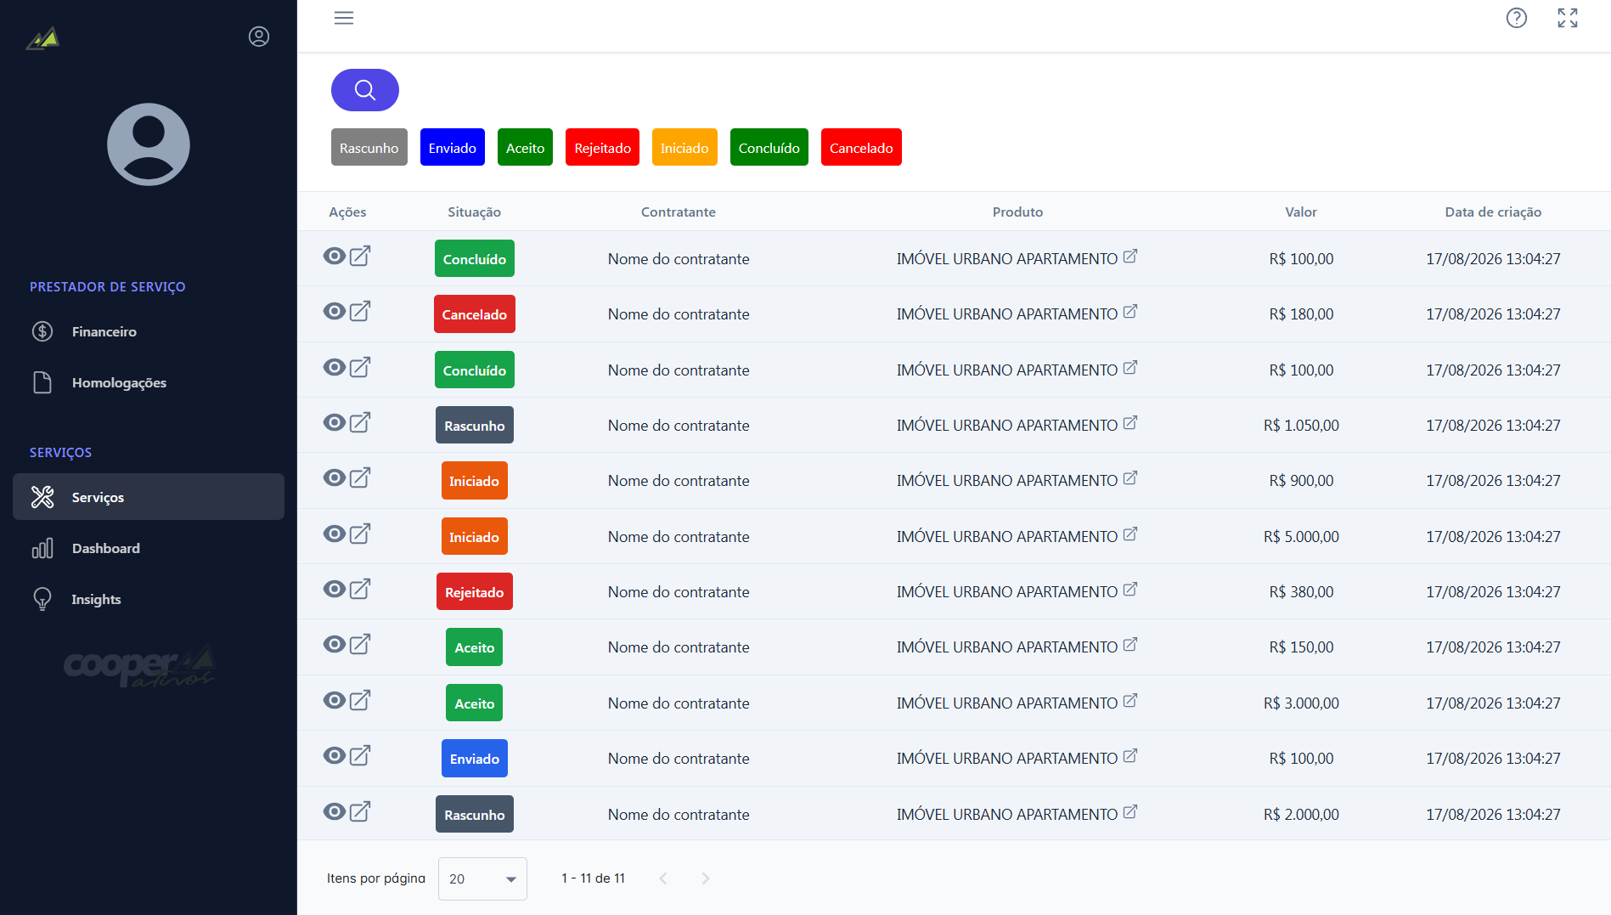Viewport: 1611px width, 915px height.
Task: Click the help question mark icon
Action: 1516,18
